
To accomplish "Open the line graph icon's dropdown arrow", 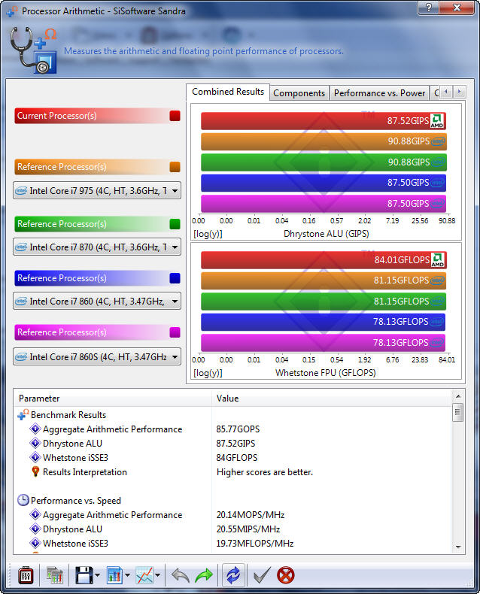I will [158, 575].
